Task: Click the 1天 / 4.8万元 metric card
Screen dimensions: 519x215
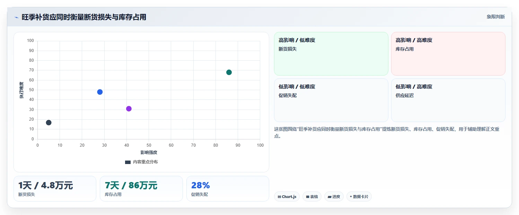Action: pyautogui.click(x=55, y=189)
